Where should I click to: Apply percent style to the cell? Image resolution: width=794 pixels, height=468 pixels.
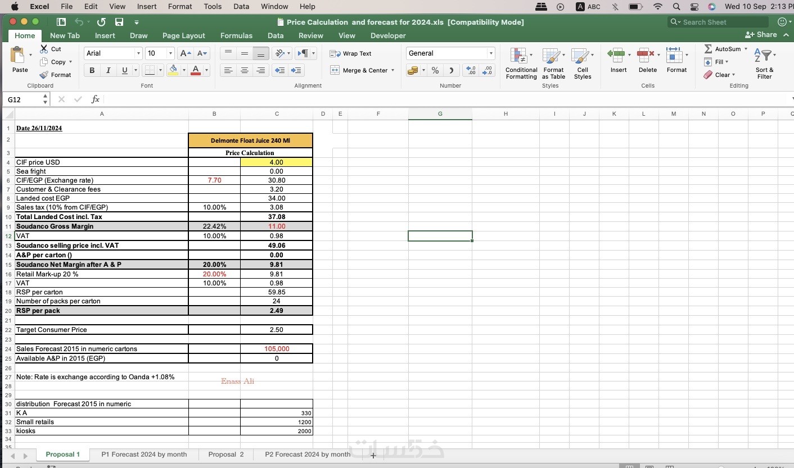[x=435, y=70]
